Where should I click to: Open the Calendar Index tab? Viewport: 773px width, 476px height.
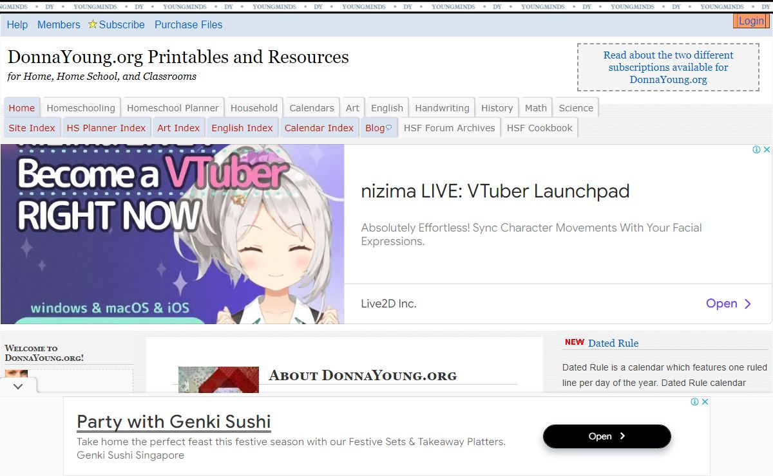click(320, 128)
